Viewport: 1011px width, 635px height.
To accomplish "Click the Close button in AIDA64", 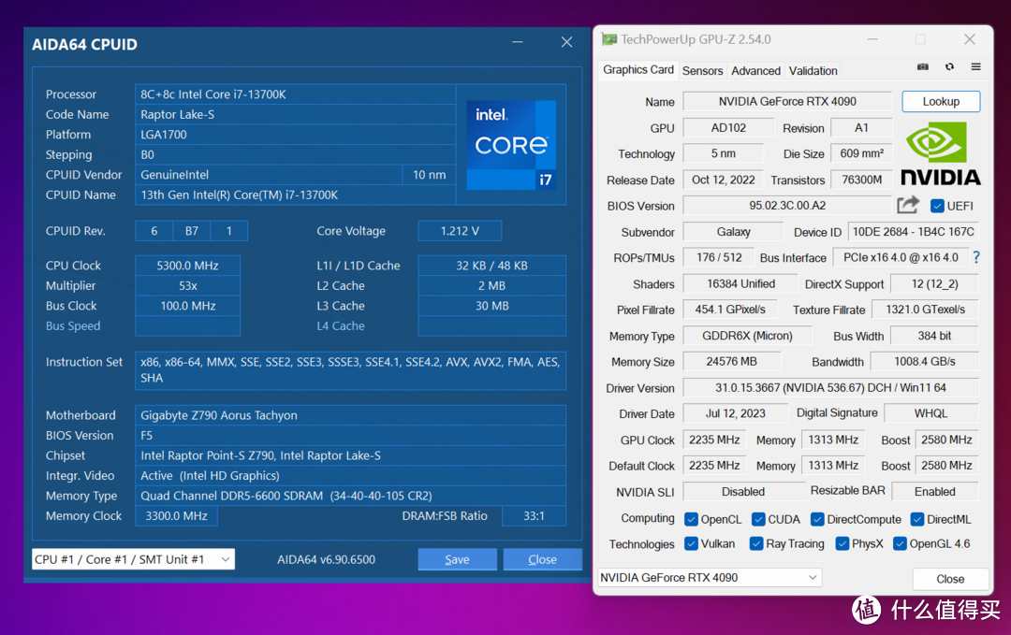I will (x=542, y=559).
